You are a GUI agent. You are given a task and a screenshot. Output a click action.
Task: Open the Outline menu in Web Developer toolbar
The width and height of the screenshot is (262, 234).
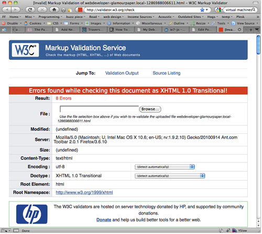click(x=178, y=23)
